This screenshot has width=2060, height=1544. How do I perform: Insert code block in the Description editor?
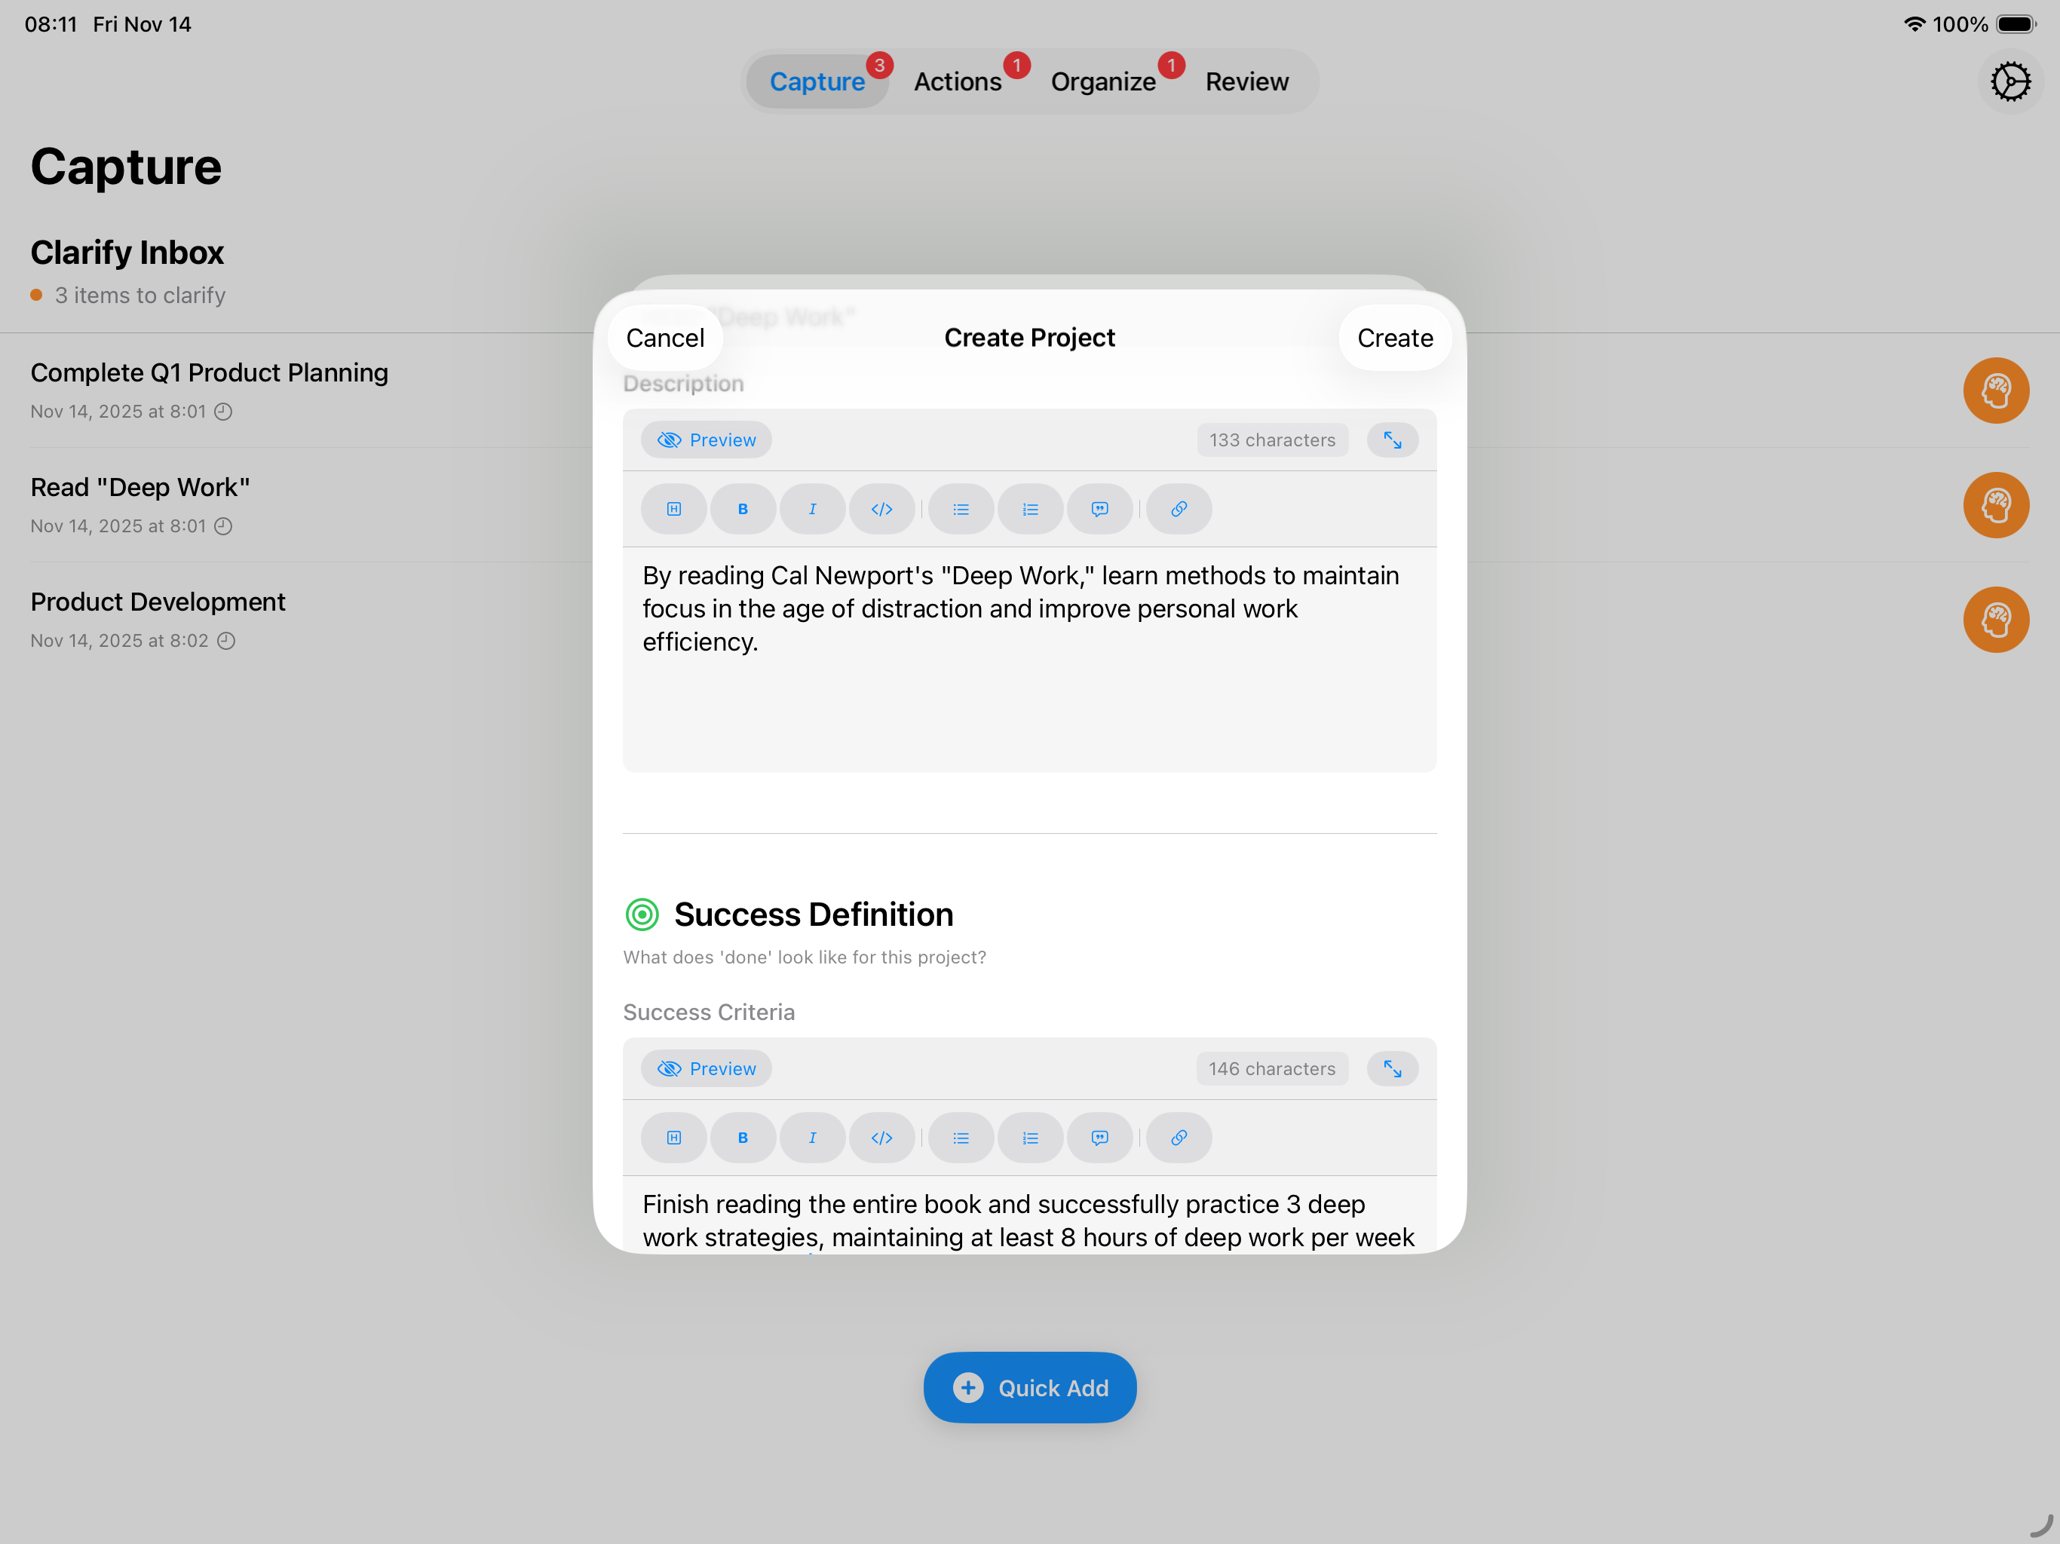[881, 508]
